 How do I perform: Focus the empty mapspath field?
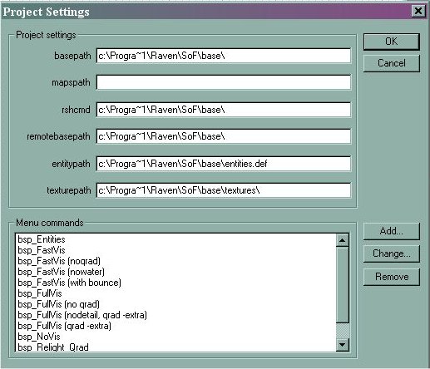pyautogui.click(x=224, y=82)
